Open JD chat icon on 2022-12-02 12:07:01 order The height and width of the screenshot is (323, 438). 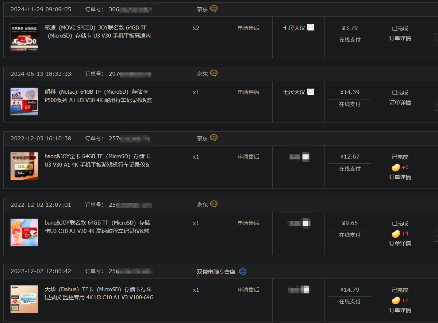[x=214, y=204]
